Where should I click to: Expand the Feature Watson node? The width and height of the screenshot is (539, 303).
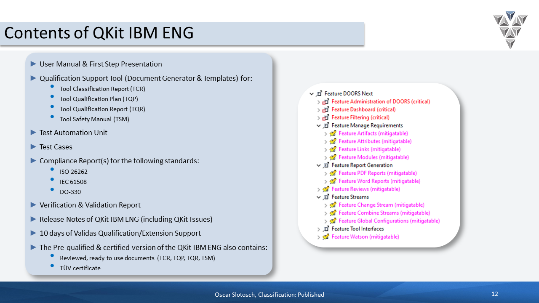(x=319, y=237)
